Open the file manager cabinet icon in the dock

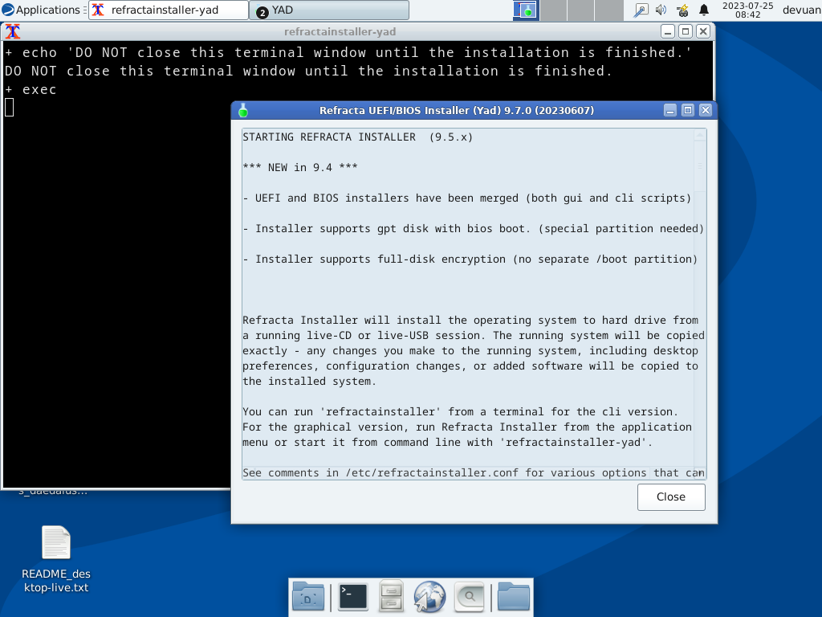[x=391, y=597]
